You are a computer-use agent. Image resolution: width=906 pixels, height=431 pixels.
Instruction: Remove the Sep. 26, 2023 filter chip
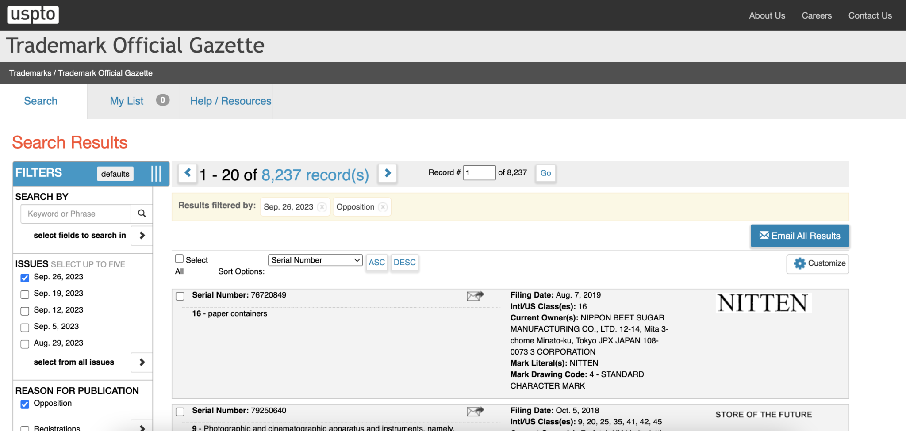322,207
